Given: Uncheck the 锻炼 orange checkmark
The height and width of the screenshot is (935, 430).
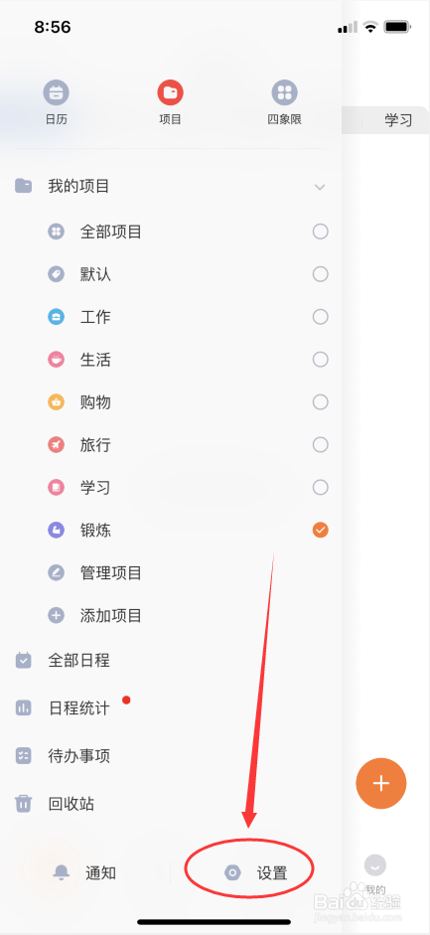Looking at the screenshot, I should click(321, 530).
